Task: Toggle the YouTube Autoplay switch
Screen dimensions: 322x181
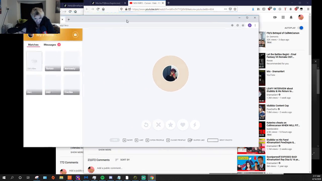Action: [301, 28]
